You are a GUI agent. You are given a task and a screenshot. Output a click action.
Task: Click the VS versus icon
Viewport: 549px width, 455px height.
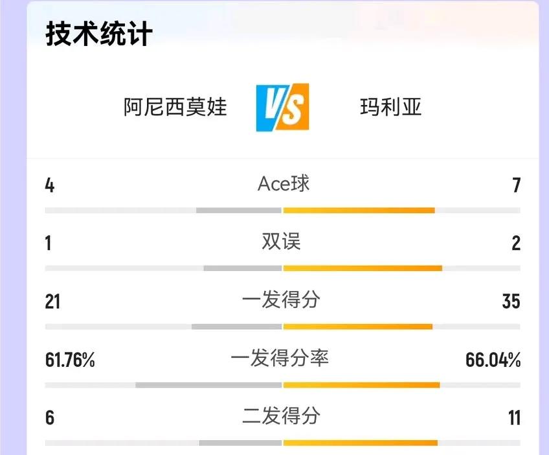pos(282,107)
